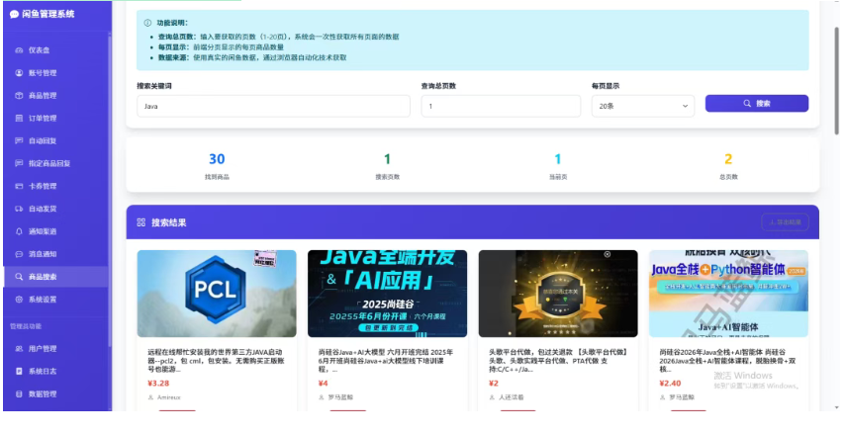Image resolution: width=846 pixels, height=435 pixels.
Task: Click the 卡券管理 card icon
Action: (19, 186)
